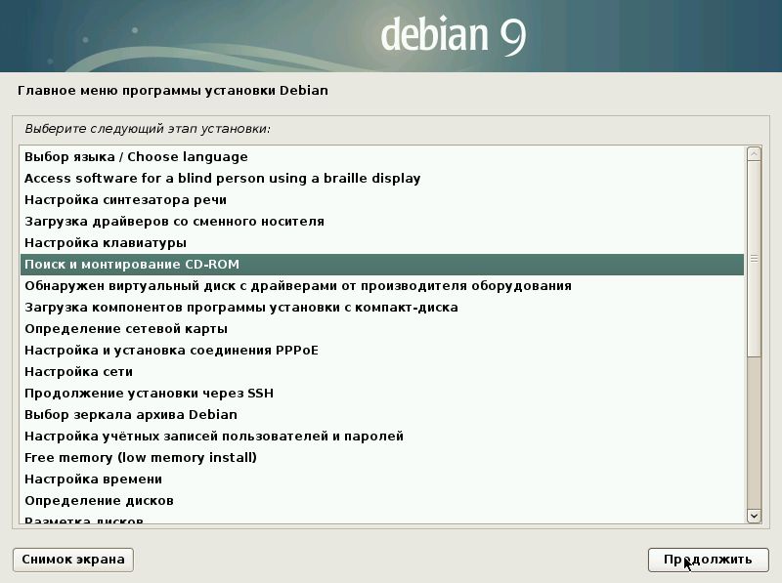The image size is (782, 583).
Task: Pick 'Настройка и установка соединения PPPoE'
Action: pyautogui.click(x=382, y=351)
